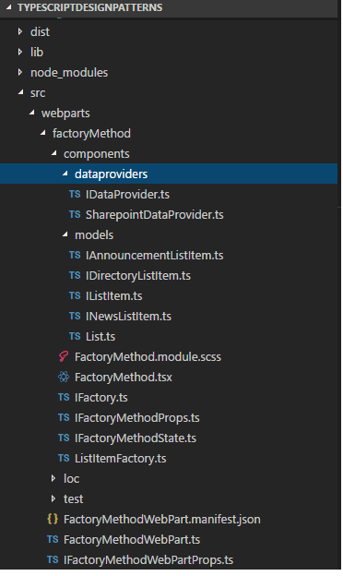The height and width of the screenshot is (576, 343).
Task: Select the models folder label
Action: tap(94, 234)
